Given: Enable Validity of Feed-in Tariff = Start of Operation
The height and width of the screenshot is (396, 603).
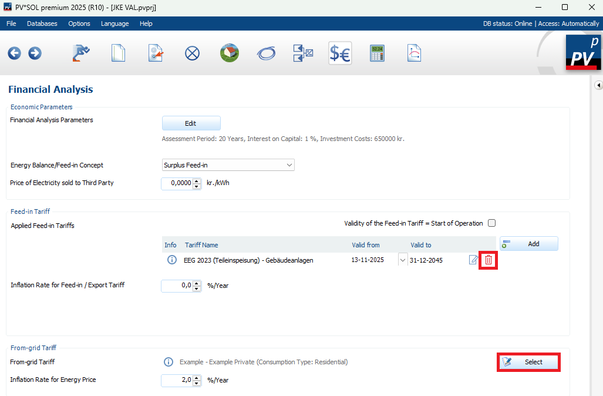Looking at the screenshot, I should pos(492,223).
